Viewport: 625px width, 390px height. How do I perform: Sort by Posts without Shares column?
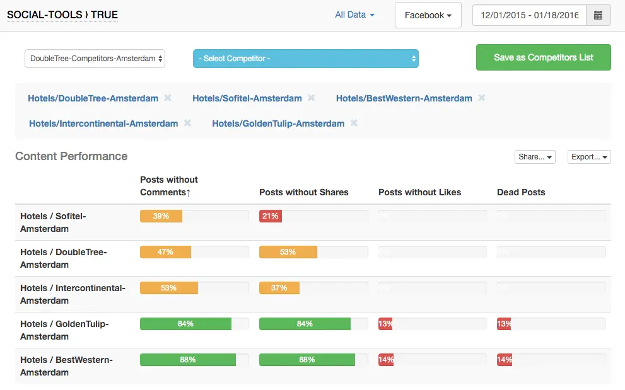(x=303, y=192)
